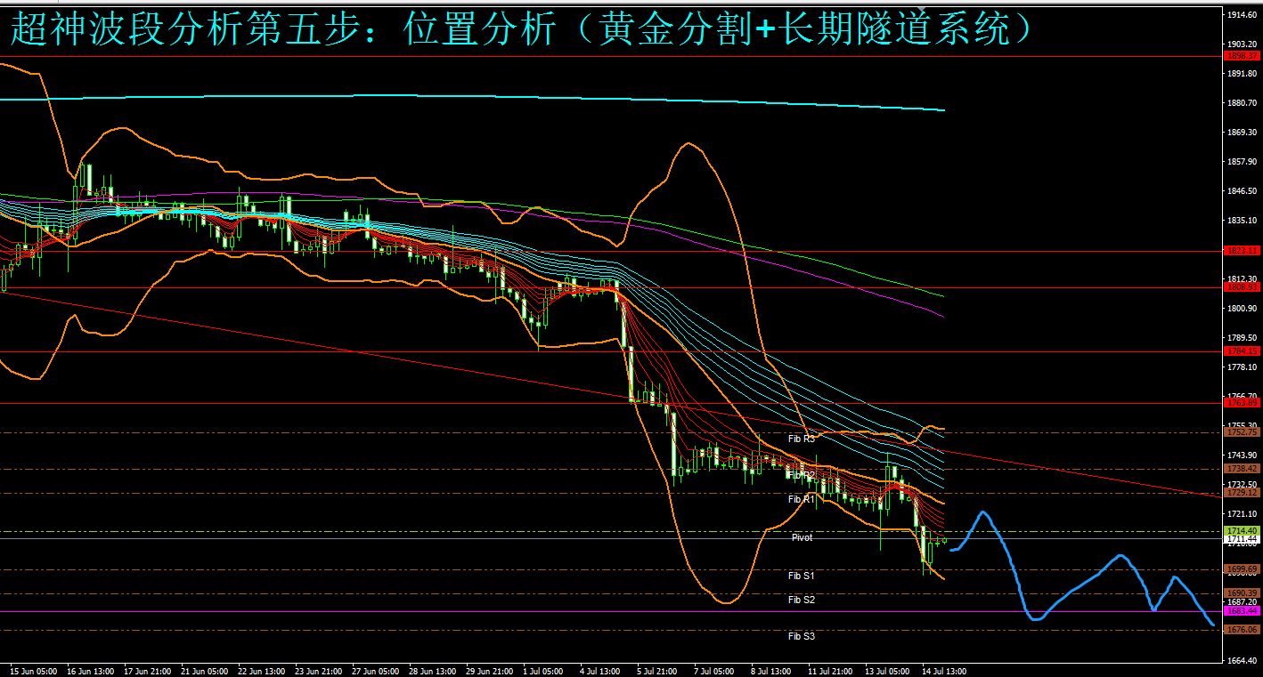
Task: Click the 14 Jul 13:00 time label
Action: click(x=941, y=670)
